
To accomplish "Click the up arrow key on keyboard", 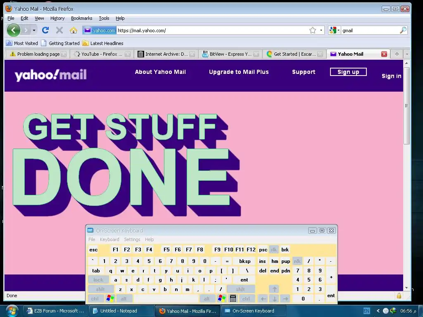I will (x=274, y=289).
